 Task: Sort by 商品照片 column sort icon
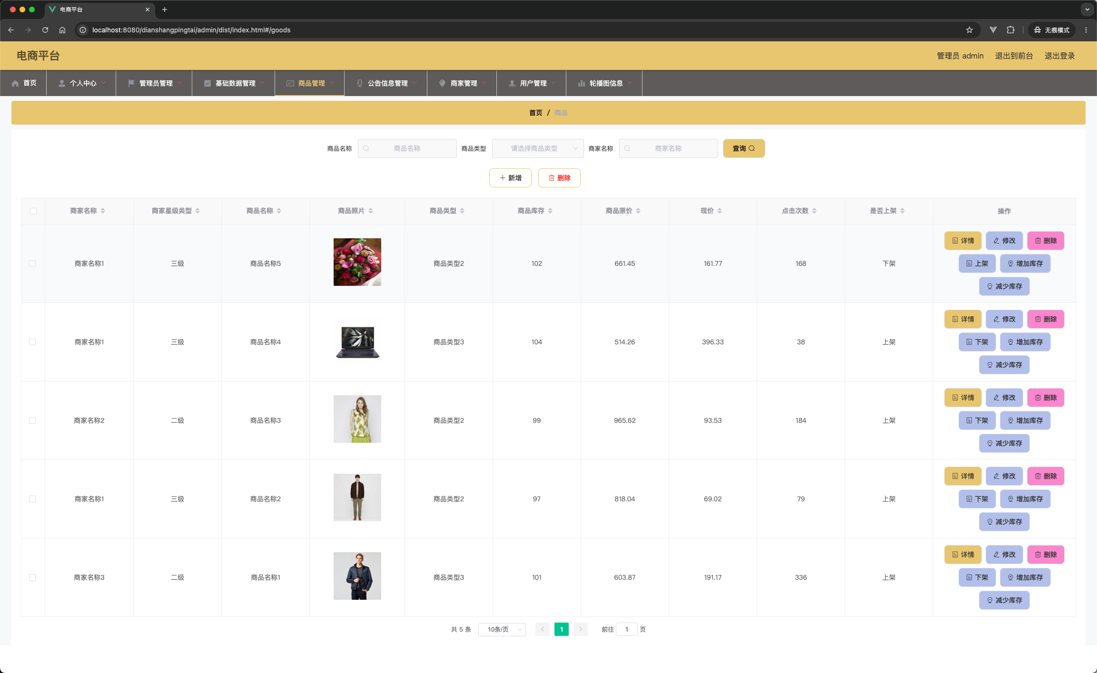pos(371,211)
